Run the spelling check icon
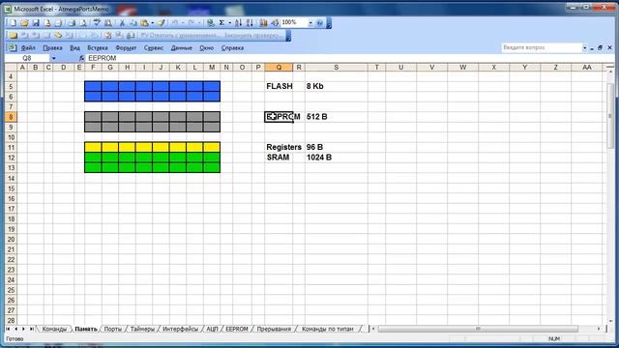Screen dimensions: 619x348 click(x=97, y=23)
